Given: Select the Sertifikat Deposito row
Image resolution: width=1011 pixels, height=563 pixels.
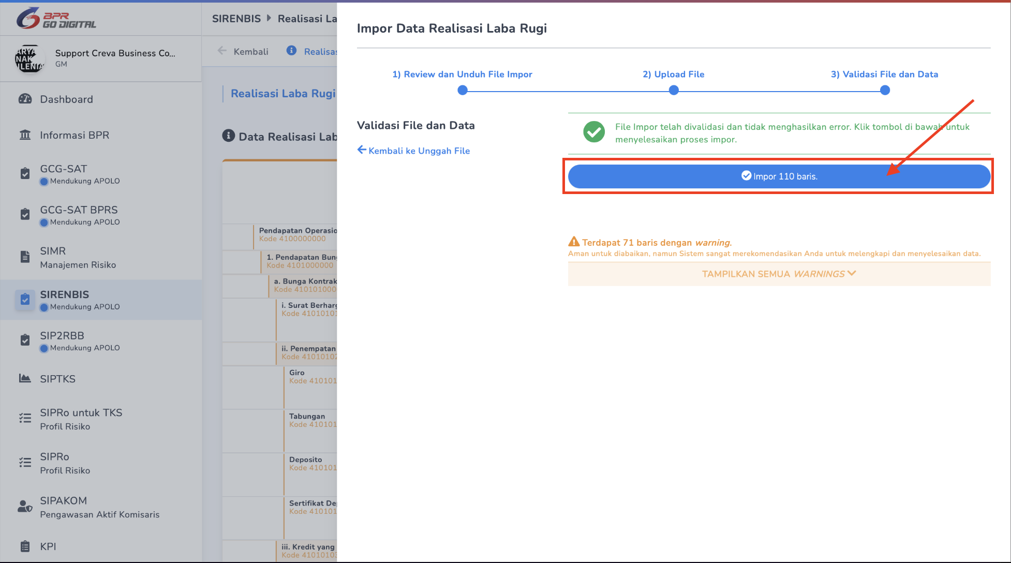Looking at the screenshot, I should coord(280,518).
